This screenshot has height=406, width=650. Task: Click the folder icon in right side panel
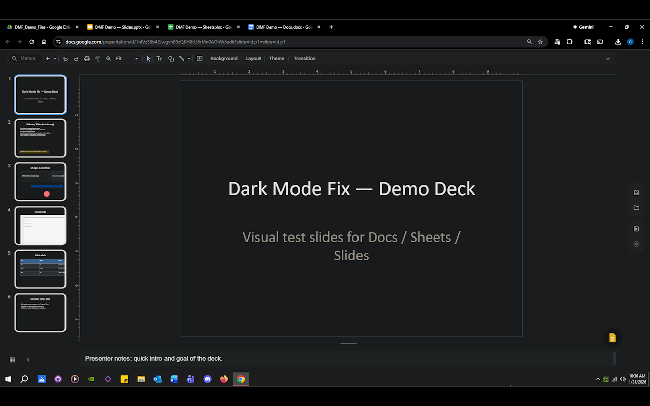636,208
